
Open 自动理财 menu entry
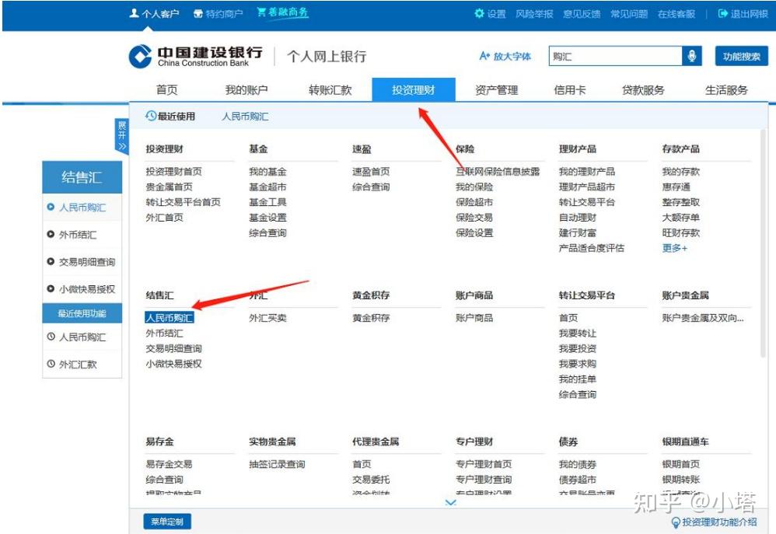point(578,218)
